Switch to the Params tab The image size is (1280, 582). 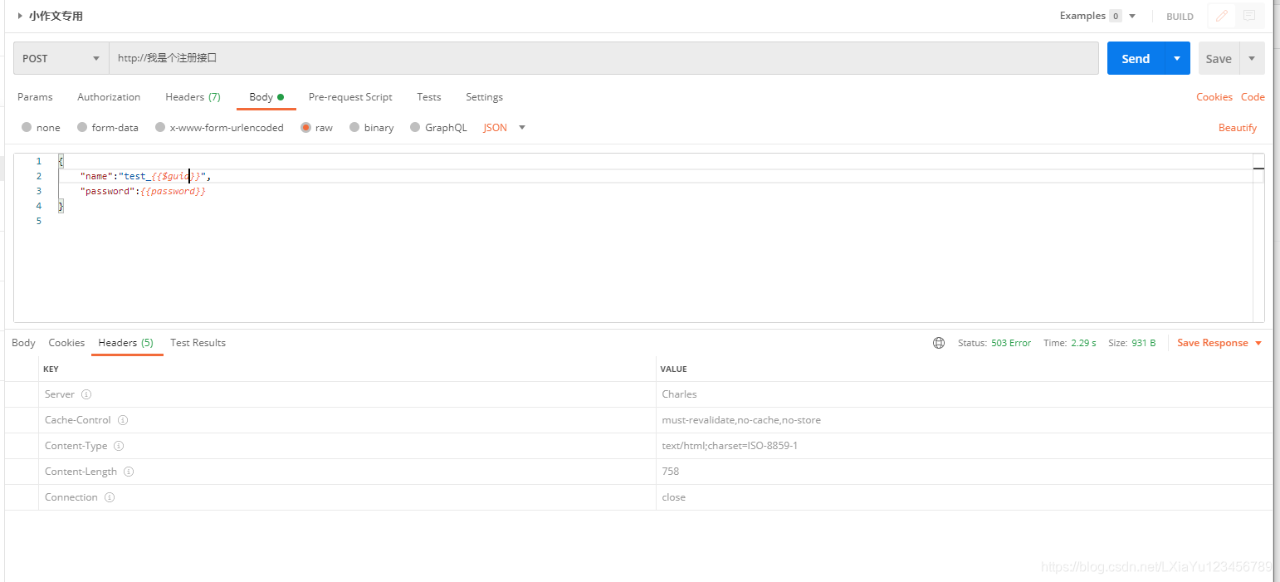[x=35, y=97]
